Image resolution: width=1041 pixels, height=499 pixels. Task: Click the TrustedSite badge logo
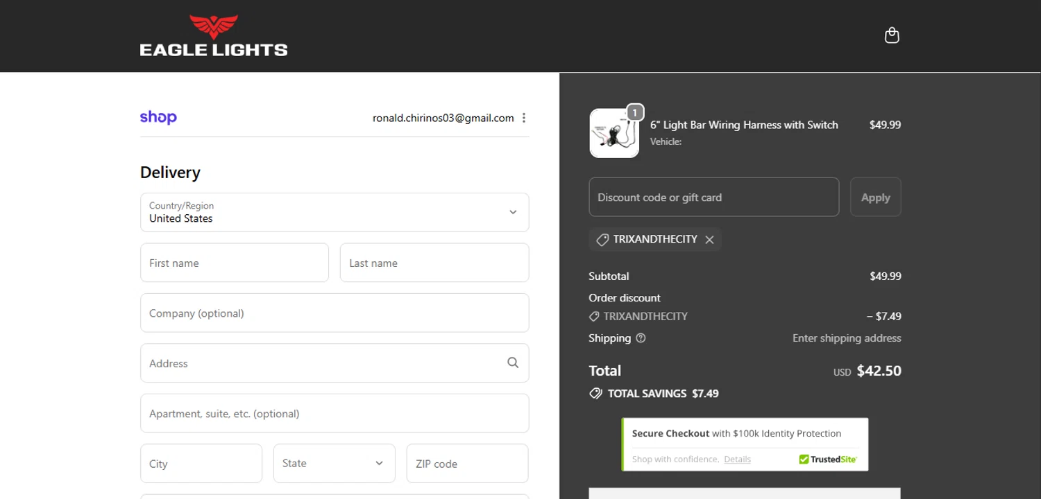(828, 459)
